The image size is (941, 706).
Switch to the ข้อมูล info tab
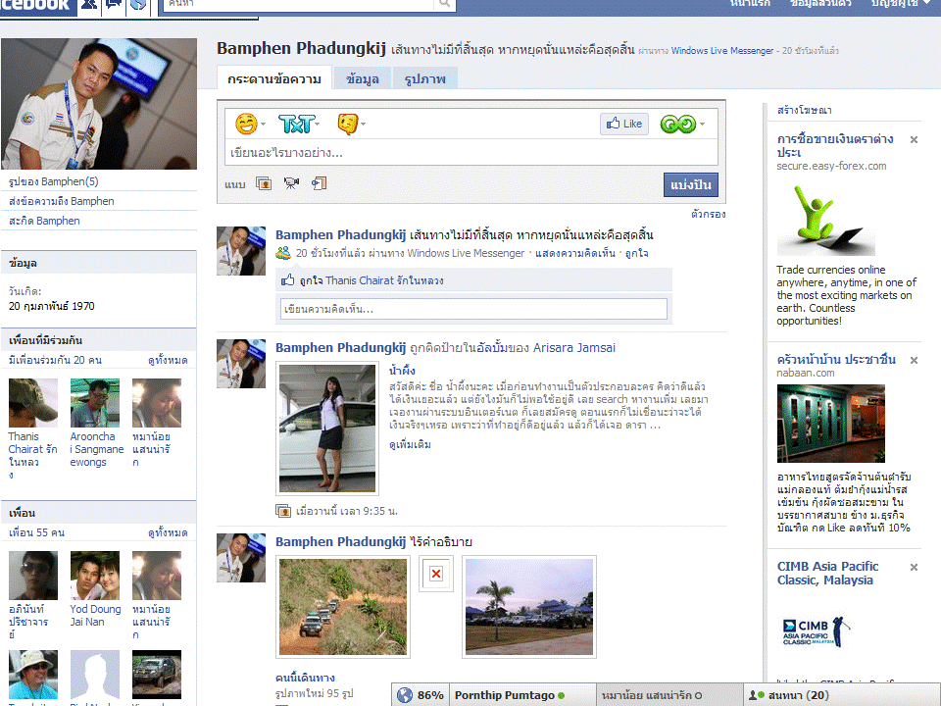[363, 78]
